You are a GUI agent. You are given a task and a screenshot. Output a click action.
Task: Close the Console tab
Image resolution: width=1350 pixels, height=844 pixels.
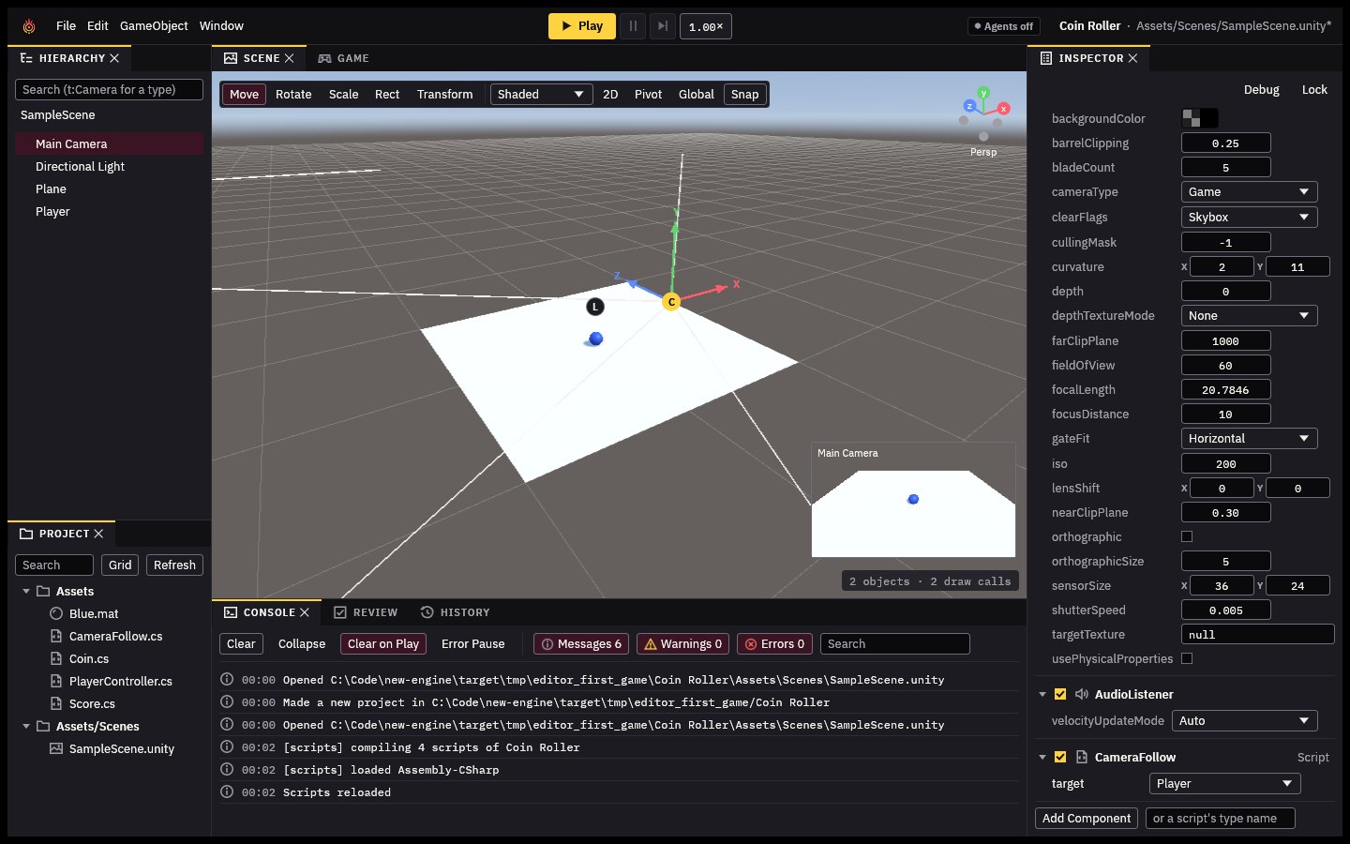(304, 612)
